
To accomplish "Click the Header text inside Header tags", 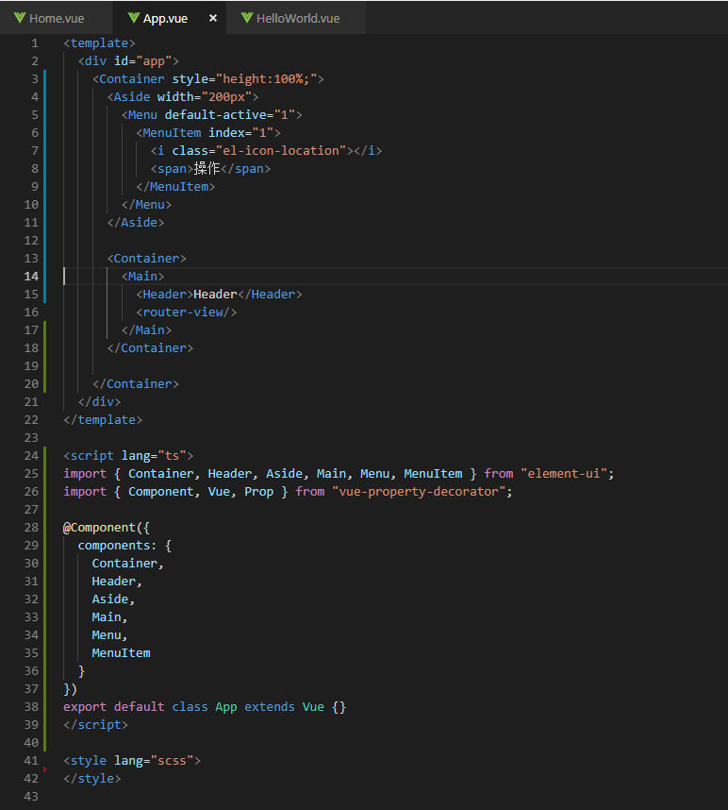I will click(215, 295).
